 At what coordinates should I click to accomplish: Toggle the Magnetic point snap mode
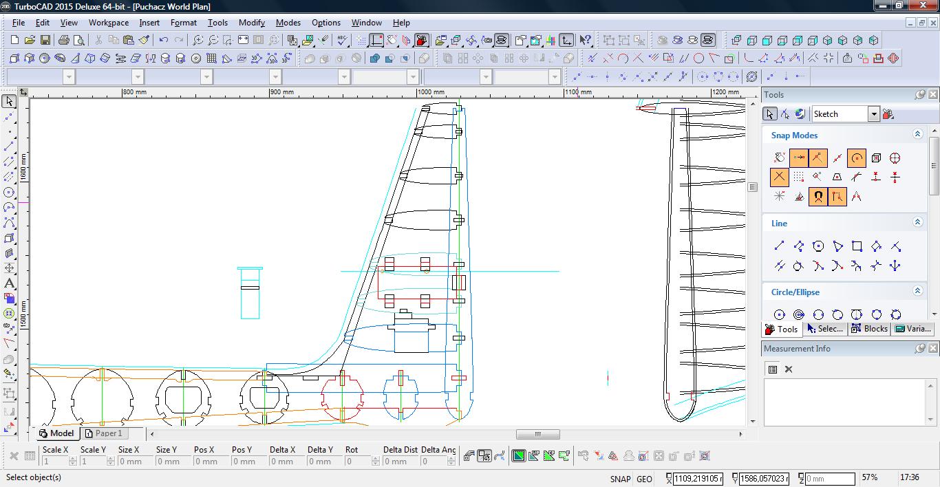coord(818,197)
